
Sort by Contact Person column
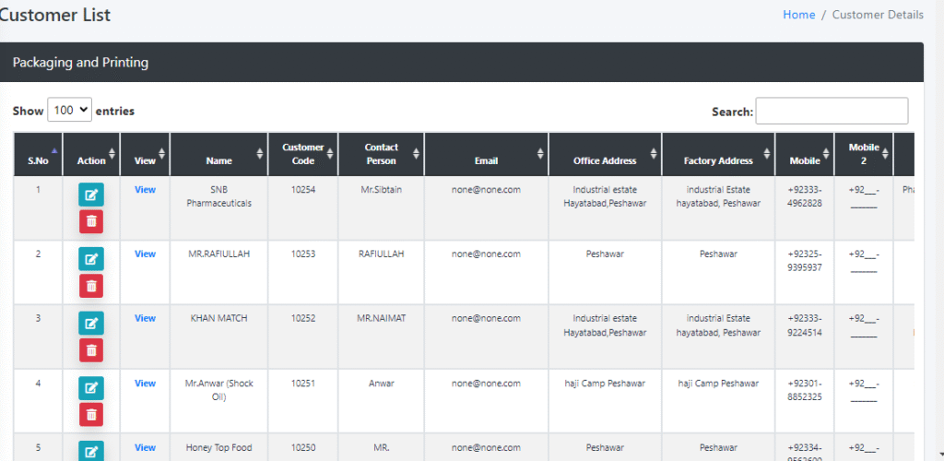point(381,155)
